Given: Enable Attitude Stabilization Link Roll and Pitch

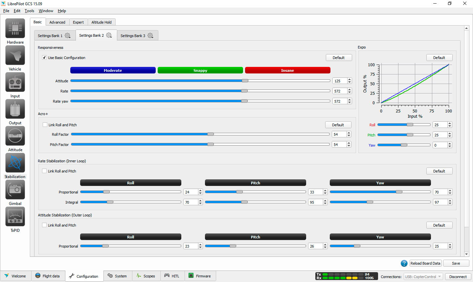Looking at the screenshot, I should tap(44, 225).
